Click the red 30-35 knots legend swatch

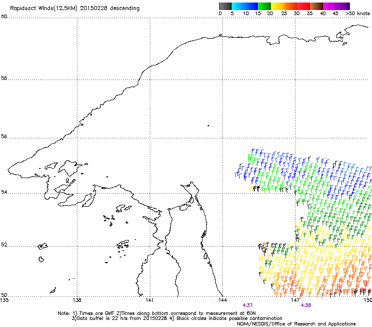click(x=304, y=6)
